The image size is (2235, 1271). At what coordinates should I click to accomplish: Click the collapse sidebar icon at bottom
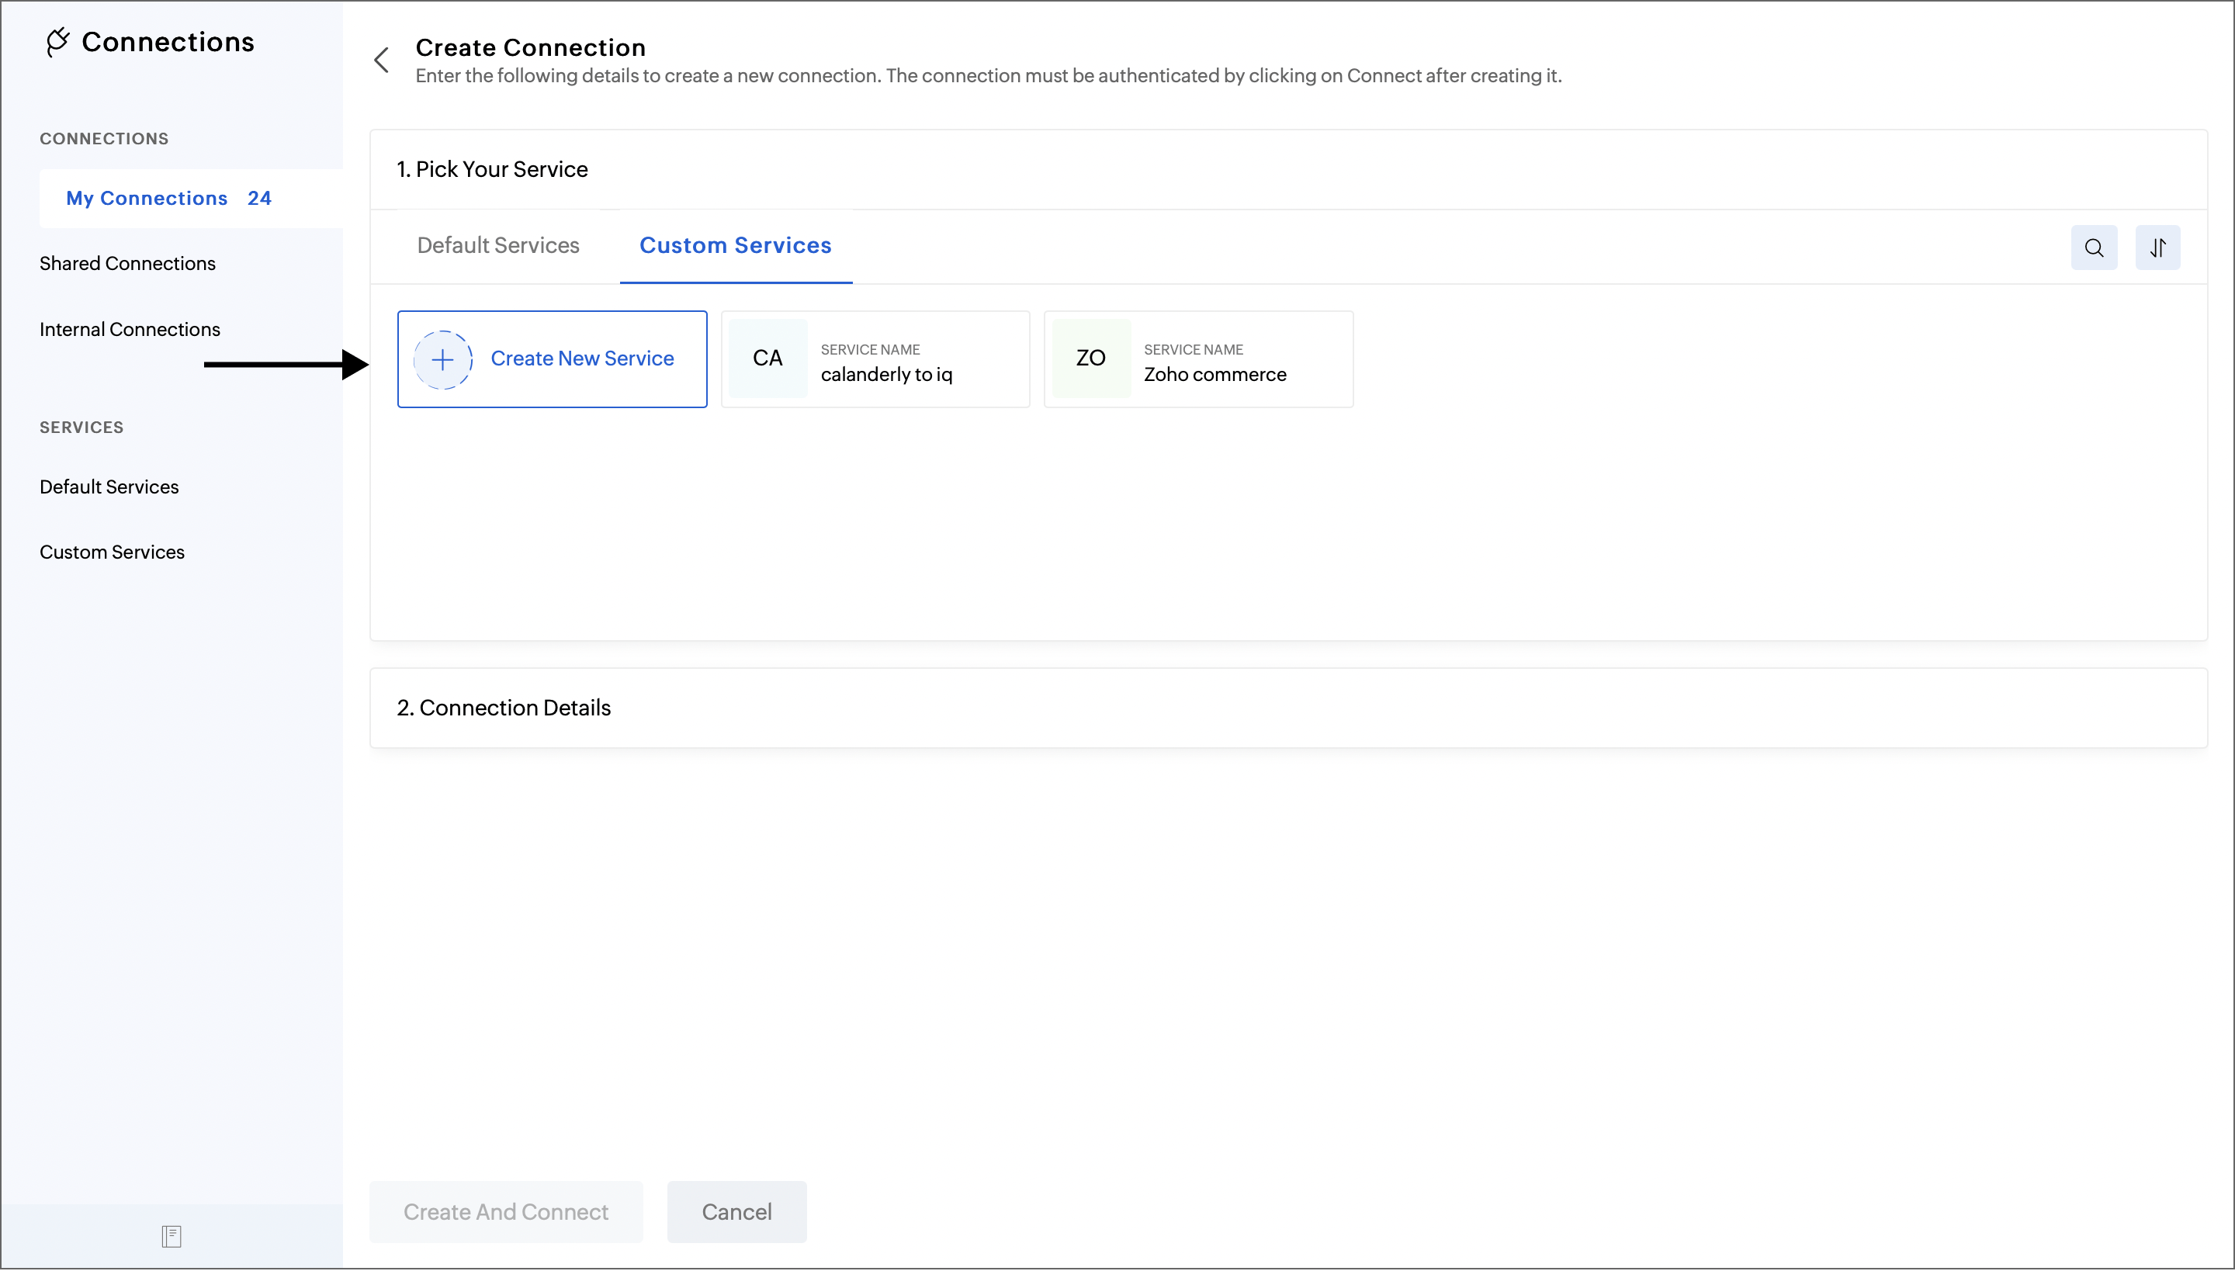tap(171, 1236)
